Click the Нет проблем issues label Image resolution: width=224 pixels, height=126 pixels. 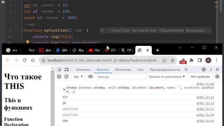pyautogui.click(x=200, y=77)
